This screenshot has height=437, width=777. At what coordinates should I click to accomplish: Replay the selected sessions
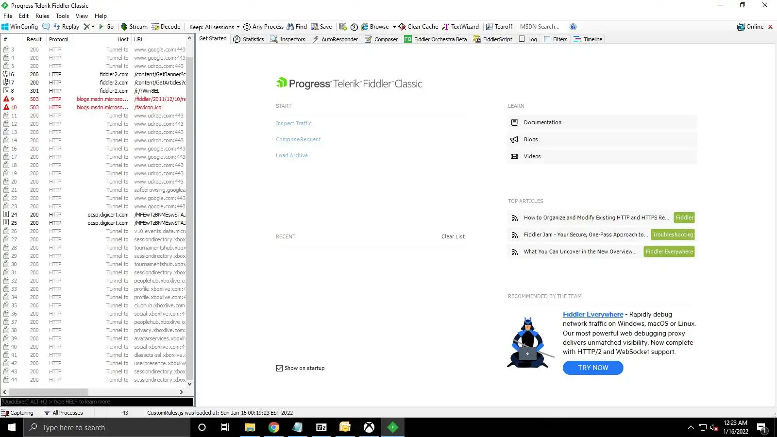[66, 27]
